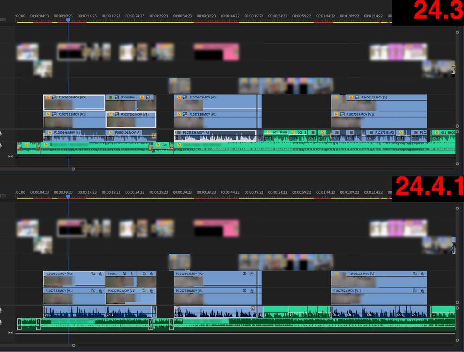Click 00:00:29:23 on the 24.3 time ruler
Screen dimensions: 464x352
point(158,16)
